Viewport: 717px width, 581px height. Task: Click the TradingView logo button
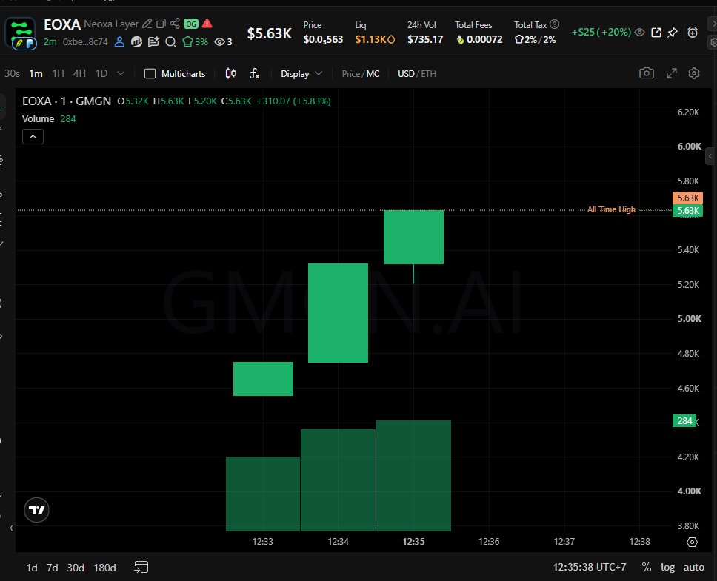pyautogui.click(x=36, y=510)
